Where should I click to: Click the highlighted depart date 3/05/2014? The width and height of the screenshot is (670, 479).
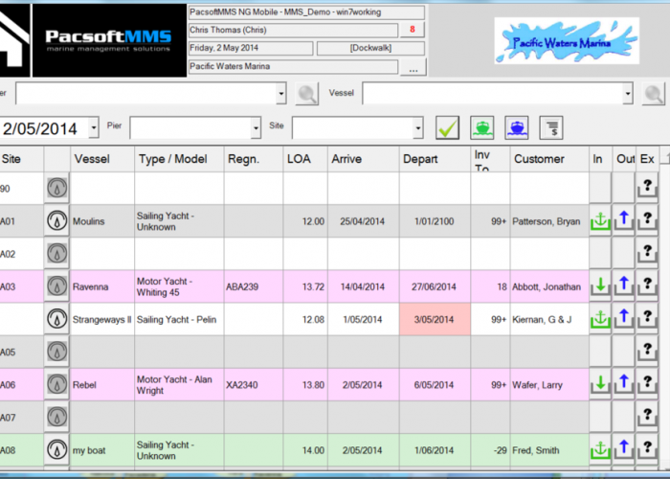tap(435, 319)
